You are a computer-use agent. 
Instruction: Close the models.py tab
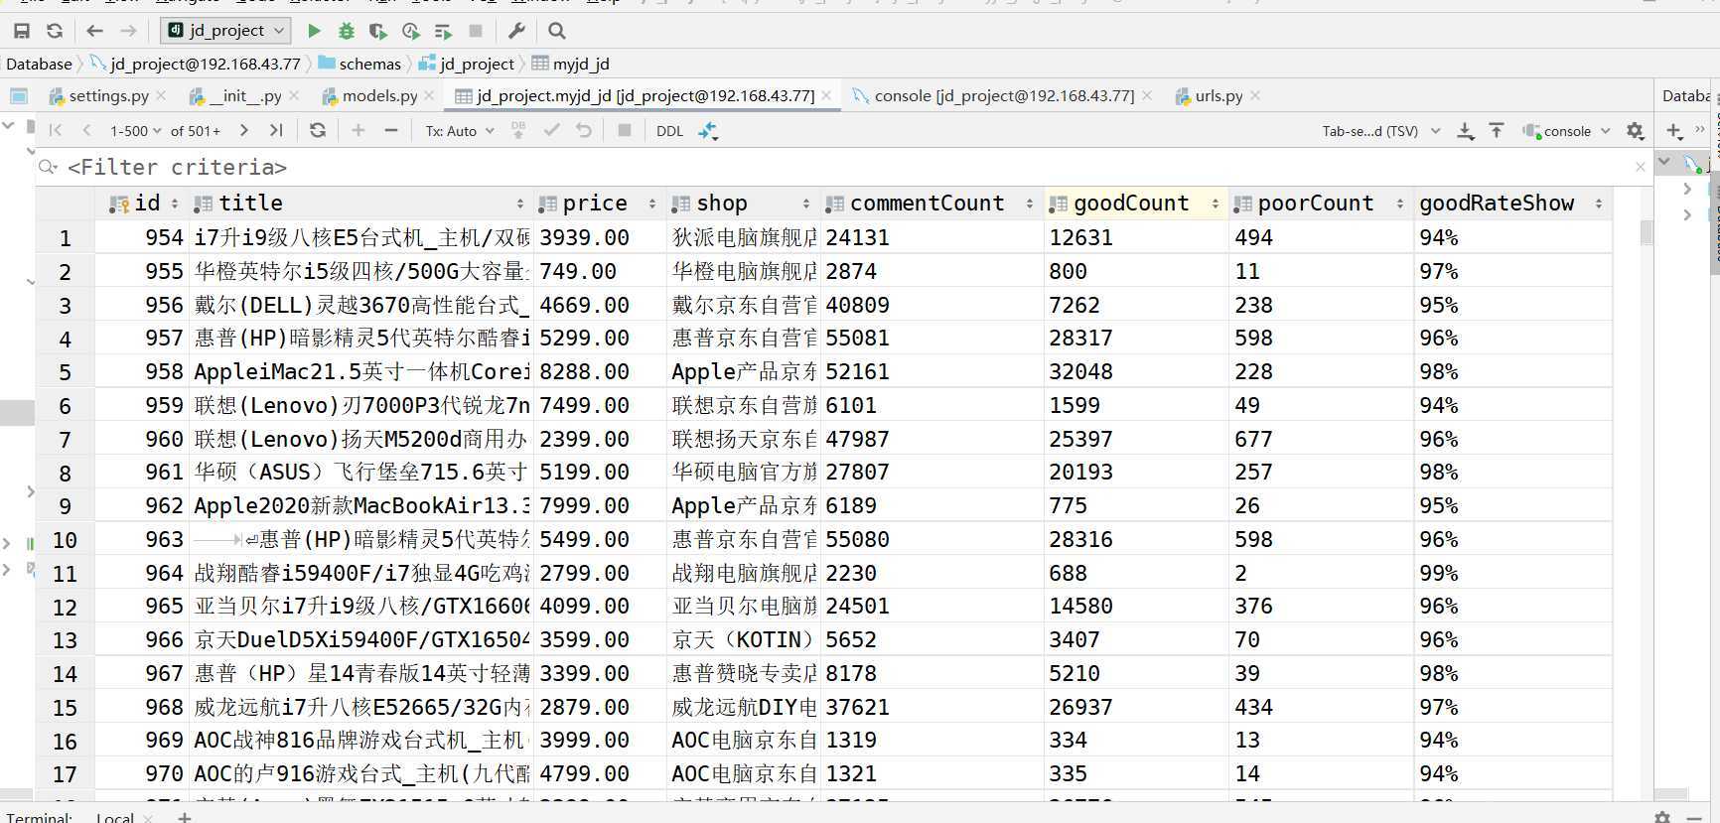(x=429, y=96)
